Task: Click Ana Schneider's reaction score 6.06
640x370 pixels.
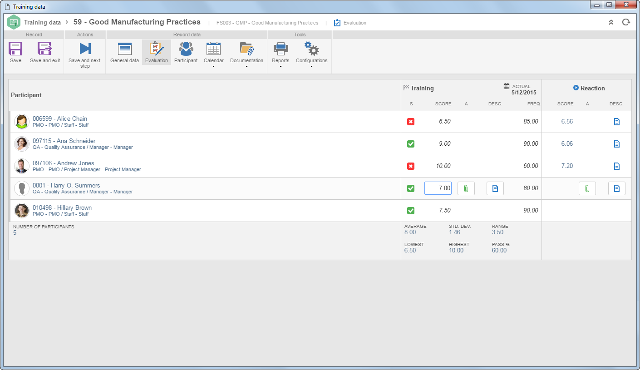Action: pos(567,143)
